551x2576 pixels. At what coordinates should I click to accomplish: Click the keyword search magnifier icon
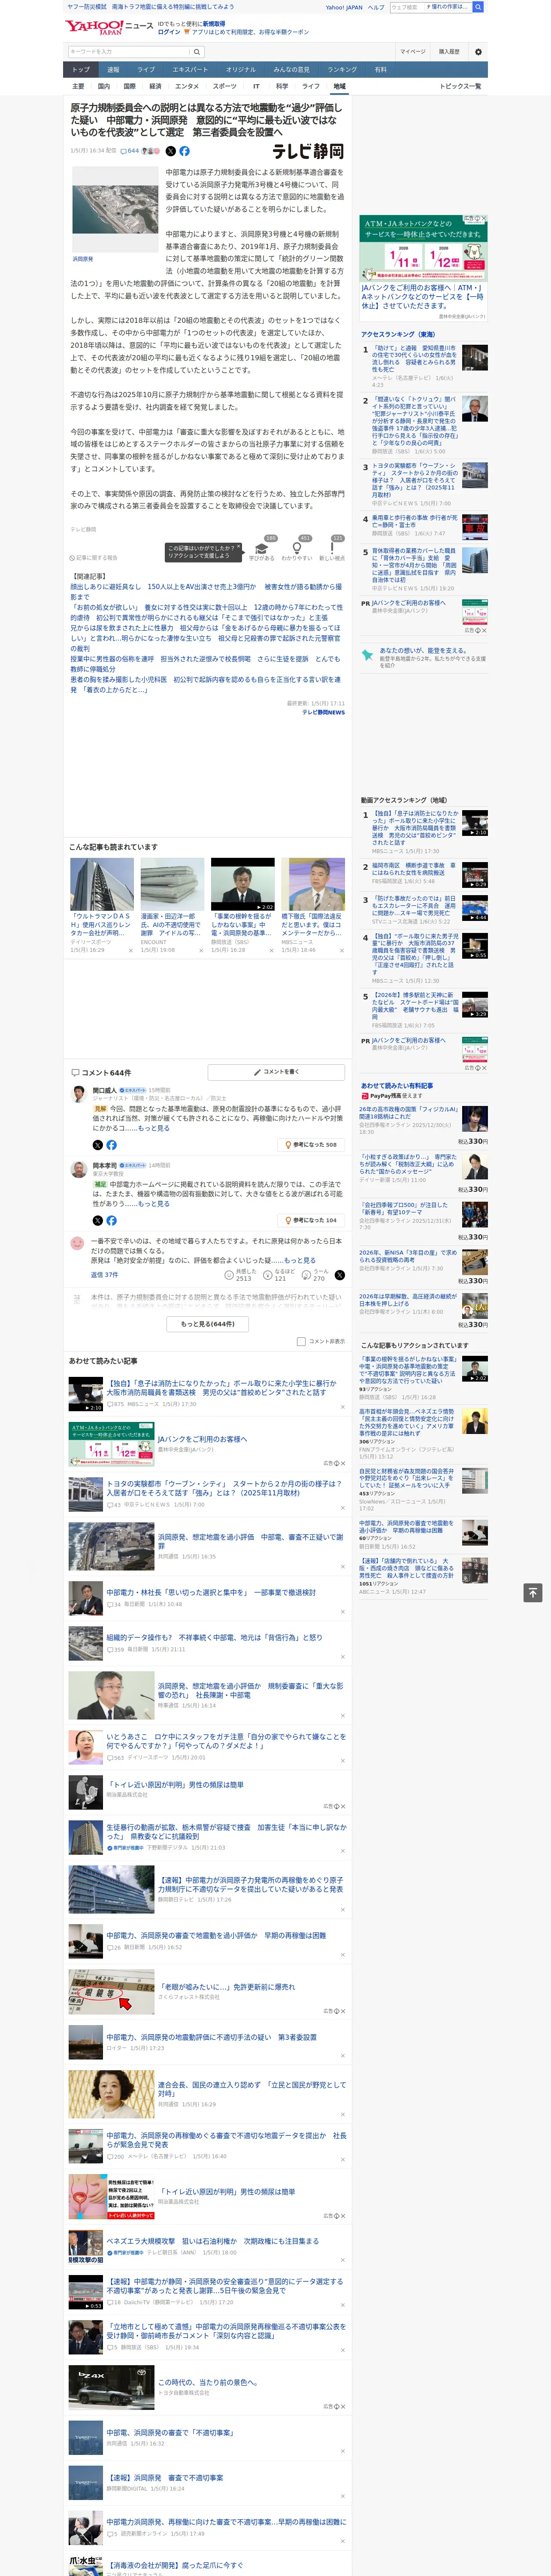pos(197,51)
